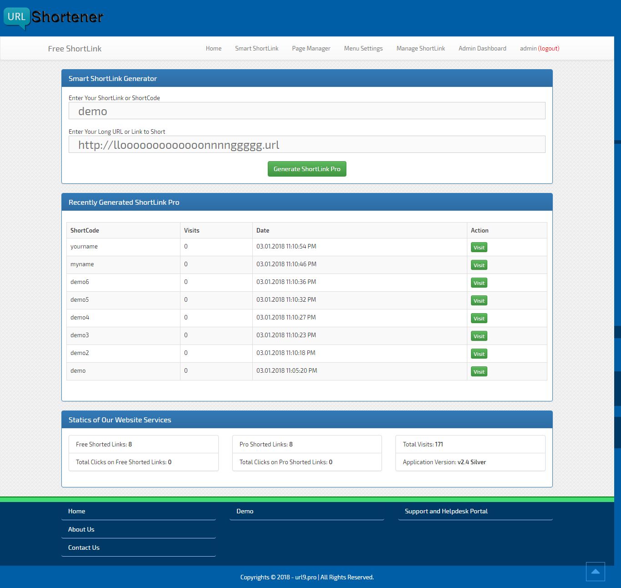Navigate to Manage ShortLink
This screenshot has height=588, width=621.
click(x=420, y=48)
